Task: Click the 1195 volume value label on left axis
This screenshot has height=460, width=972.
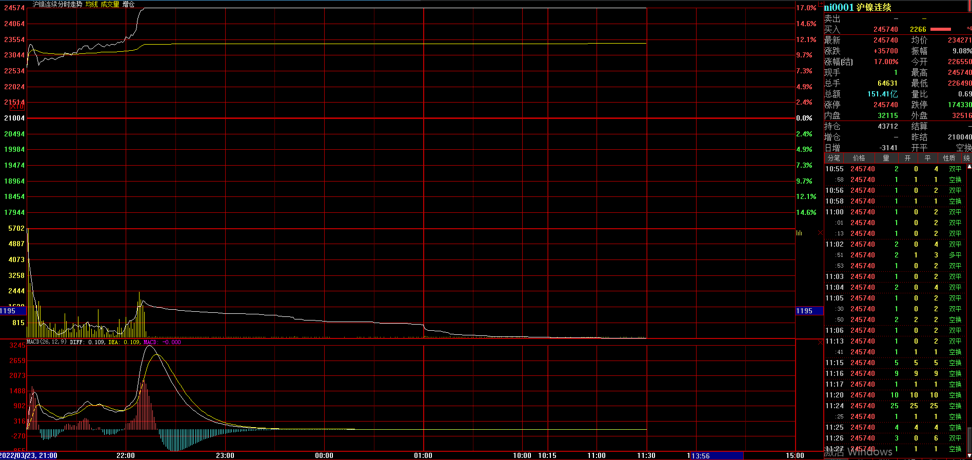Action: pyautogui.click(x=8, y=311)
